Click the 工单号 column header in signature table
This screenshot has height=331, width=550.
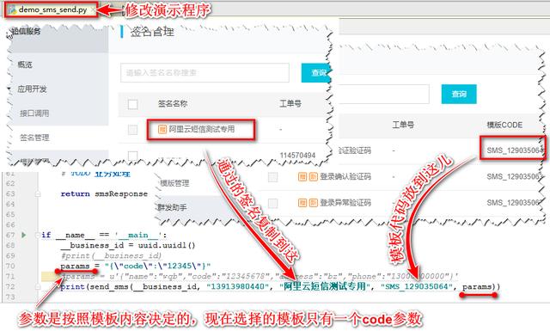point(290,103)
